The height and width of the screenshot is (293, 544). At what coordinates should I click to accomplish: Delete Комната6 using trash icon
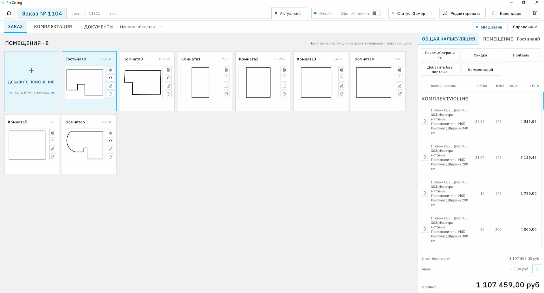coord(110,141)
